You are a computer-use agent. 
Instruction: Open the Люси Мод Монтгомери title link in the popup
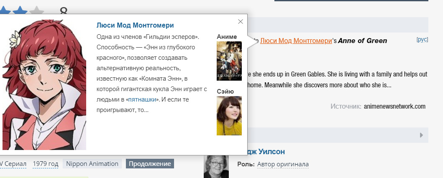(x=135, y=25)
